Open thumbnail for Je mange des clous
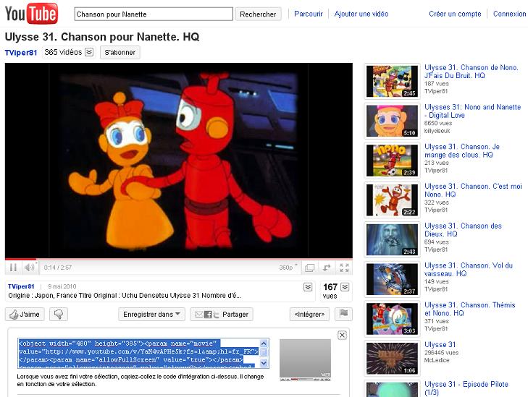This screenshot has height=397, width=528. coord(392,161)
